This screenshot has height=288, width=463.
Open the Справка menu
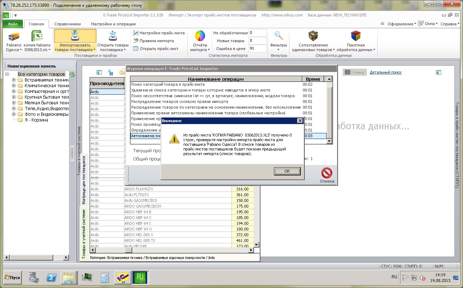point(449,24)
